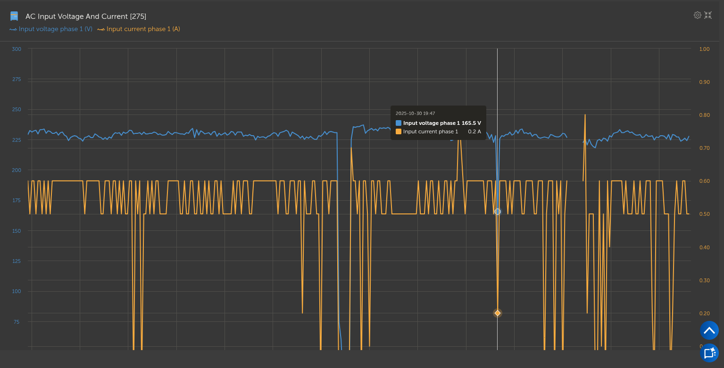The width and height of the screenshot is (724, 368).
Task: Open the chart settings gear
Action: [697, 15]
